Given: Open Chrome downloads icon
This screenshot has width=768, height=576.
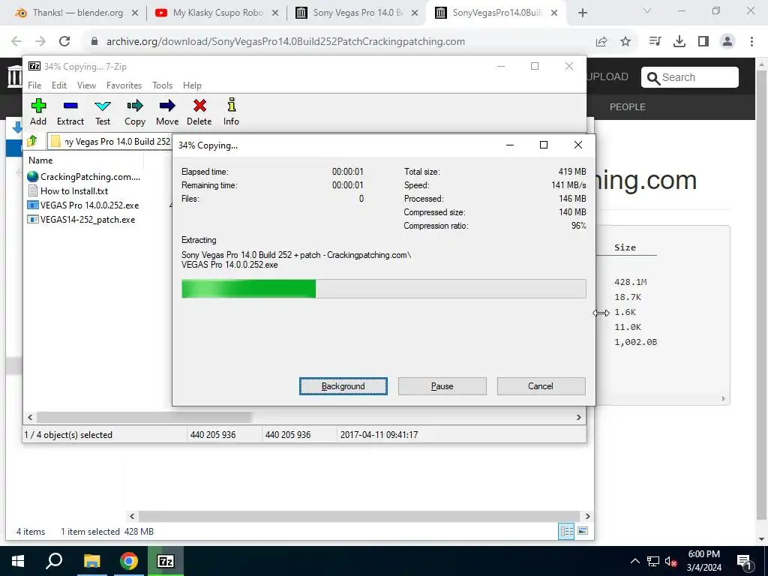Looking at the screenshot, I should pos(679,42).
